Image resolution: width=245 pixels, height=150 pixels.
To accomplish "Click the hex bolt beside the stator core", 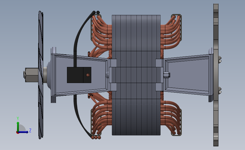I will [x=166, y=75].
